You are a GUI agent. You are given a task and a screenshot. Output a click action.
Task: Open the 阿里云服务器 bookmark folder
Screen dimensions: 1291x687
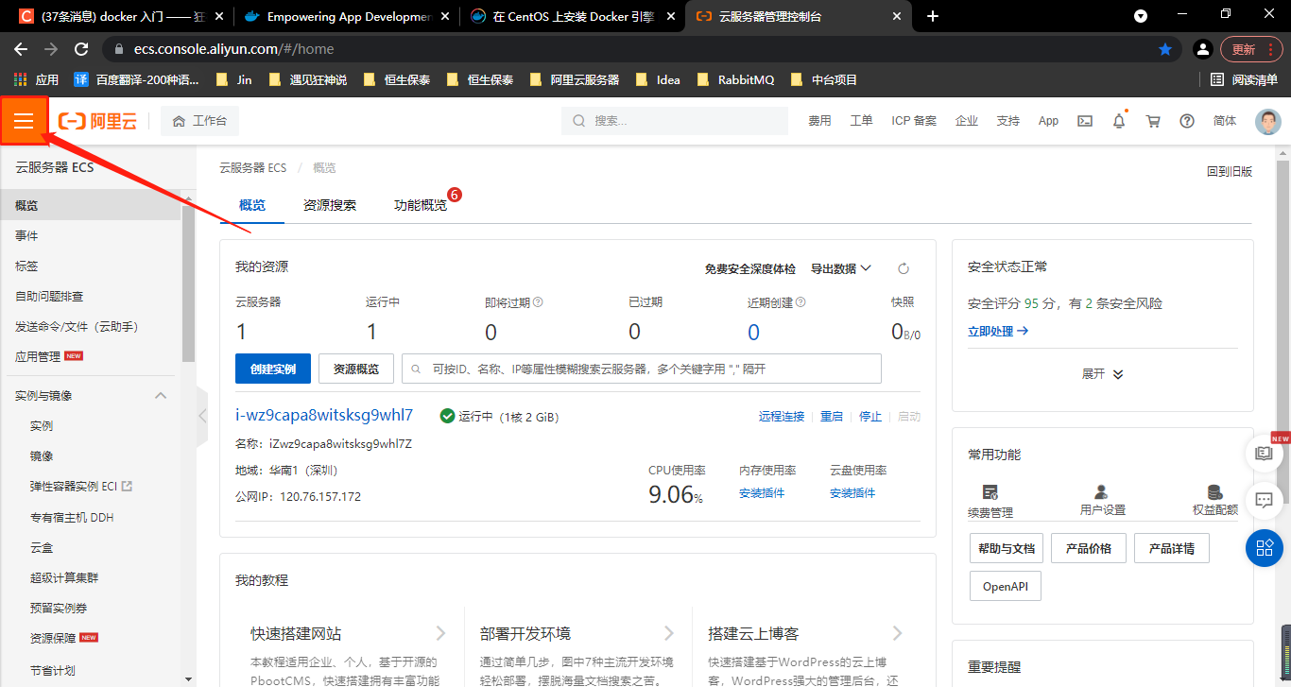tap(574, 79)
